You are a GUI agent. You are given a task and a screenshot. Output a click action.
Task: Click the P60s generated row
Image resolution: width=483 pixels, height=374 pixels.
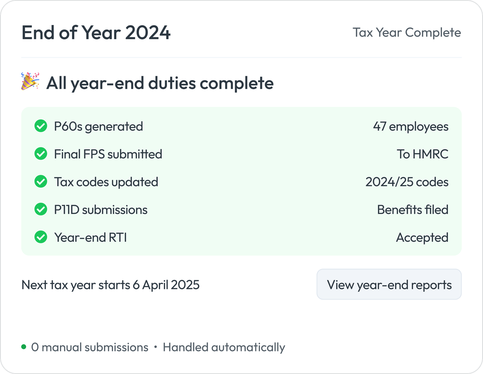pyautogui.click(x=98, y=126)
